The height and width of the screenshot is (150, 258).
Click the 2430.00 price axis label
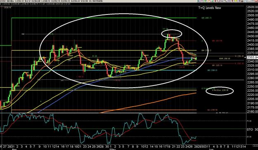tap(252, 36)
